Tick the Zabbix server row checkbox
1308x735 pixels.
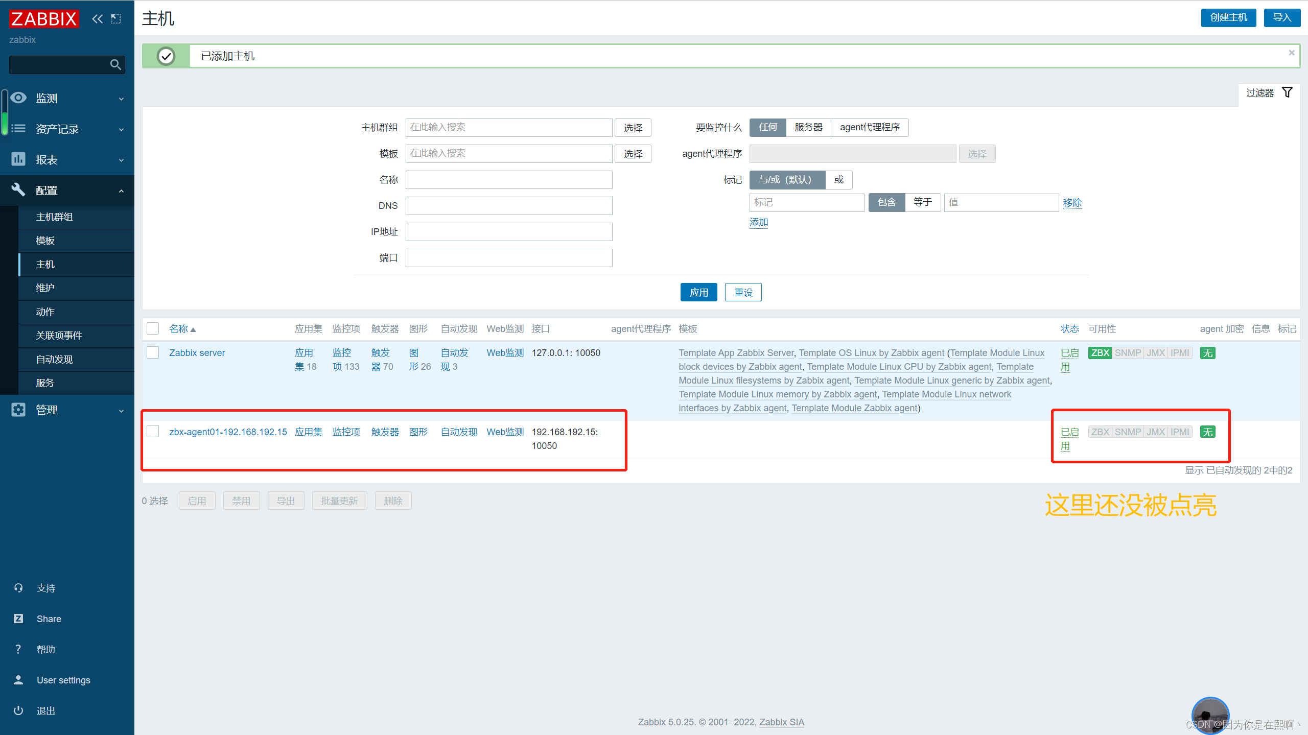pos(153,352)
